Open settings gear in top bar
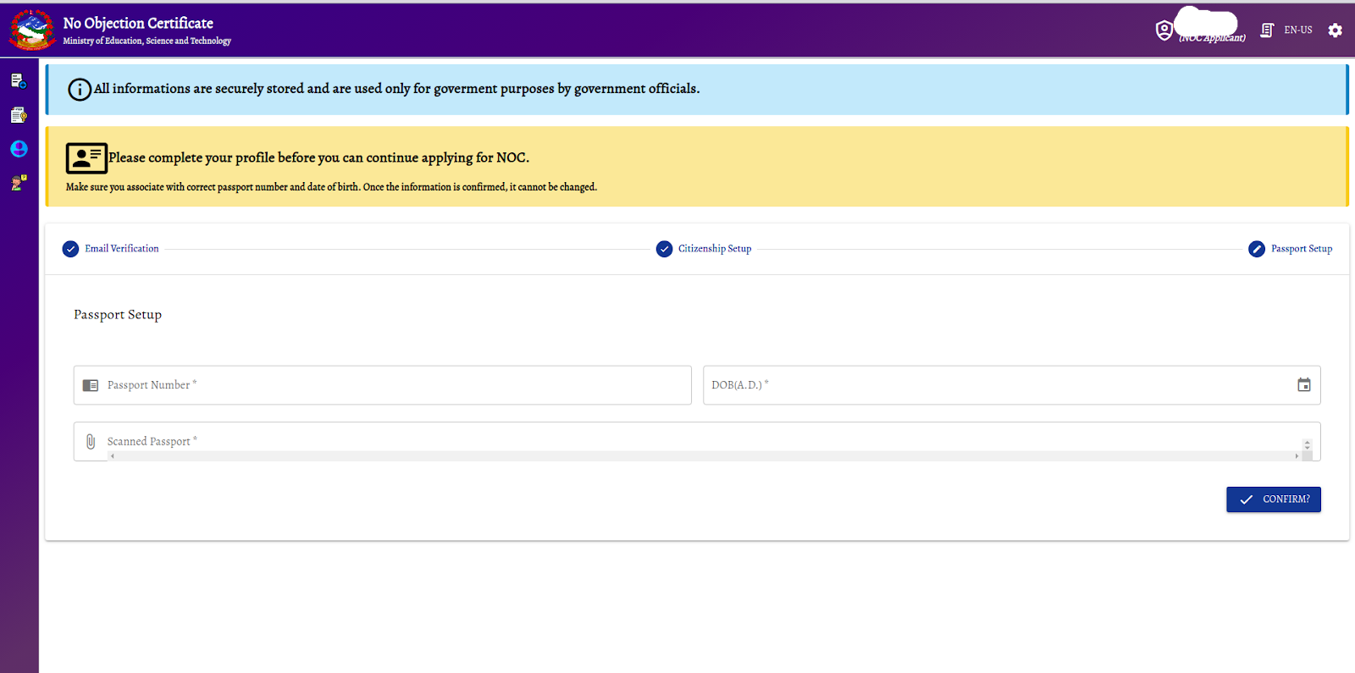 point(1335,30)
